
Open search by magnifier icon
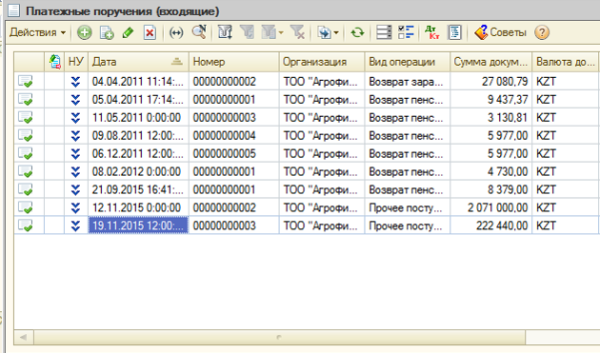[199, 32]
